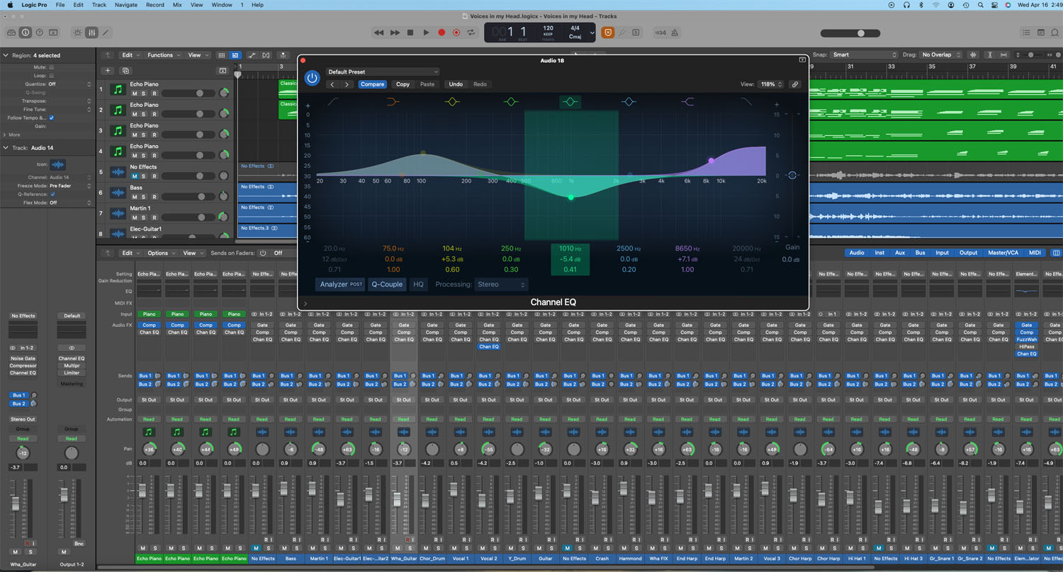Click the link icon in Channel EQ header
Image resolution: width=1063 pixels, height=572 pixels.
(x=795, y=84)
